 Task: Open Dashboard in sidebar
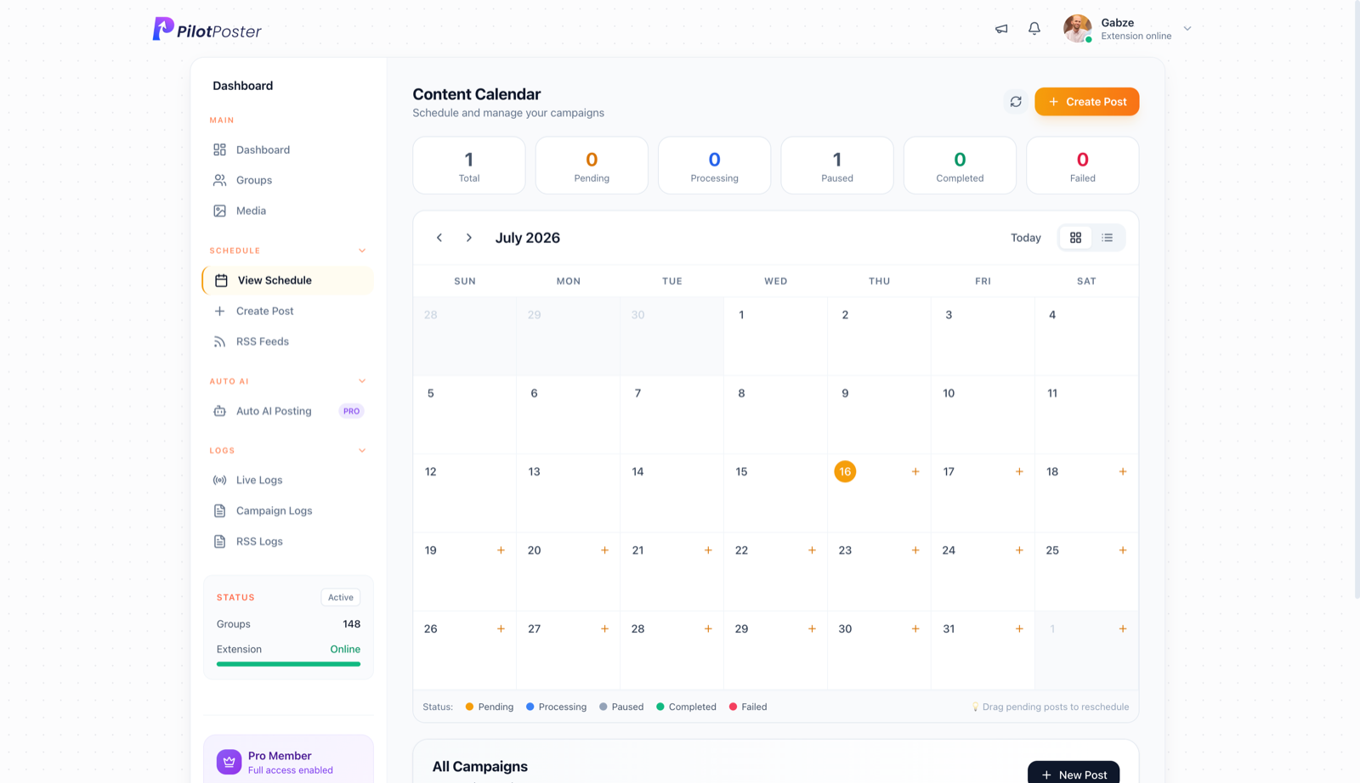288,149
